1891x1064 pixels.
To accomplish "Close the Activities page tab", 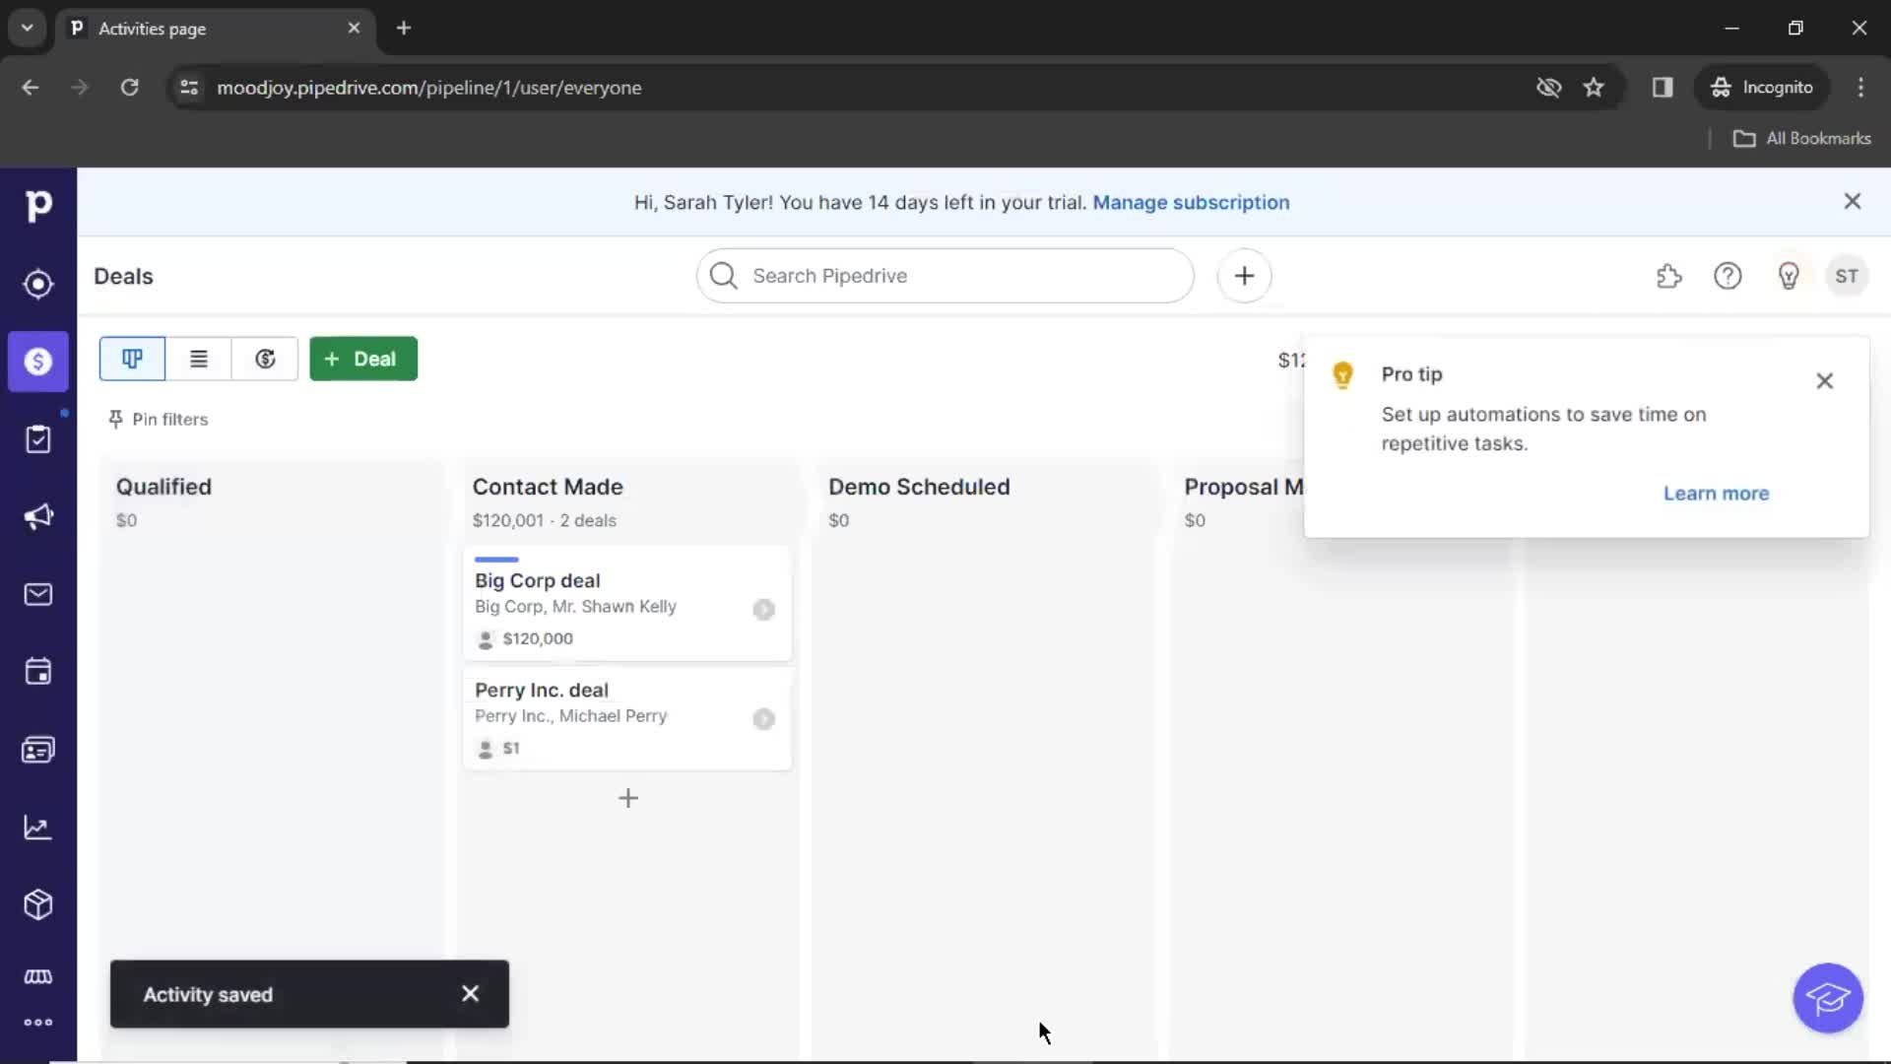I will click(x=354, y=29).
